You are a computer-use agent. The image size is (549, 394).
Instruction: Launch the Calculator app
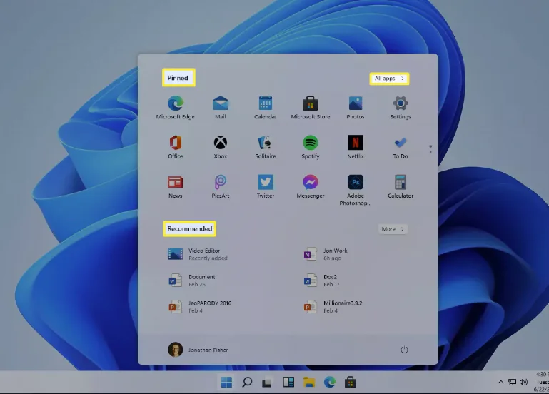pos(400,183)
